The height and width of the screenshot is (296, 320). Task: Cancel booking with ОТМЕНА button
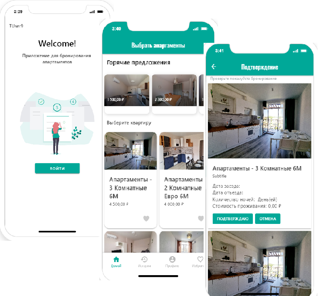(268, 219)
